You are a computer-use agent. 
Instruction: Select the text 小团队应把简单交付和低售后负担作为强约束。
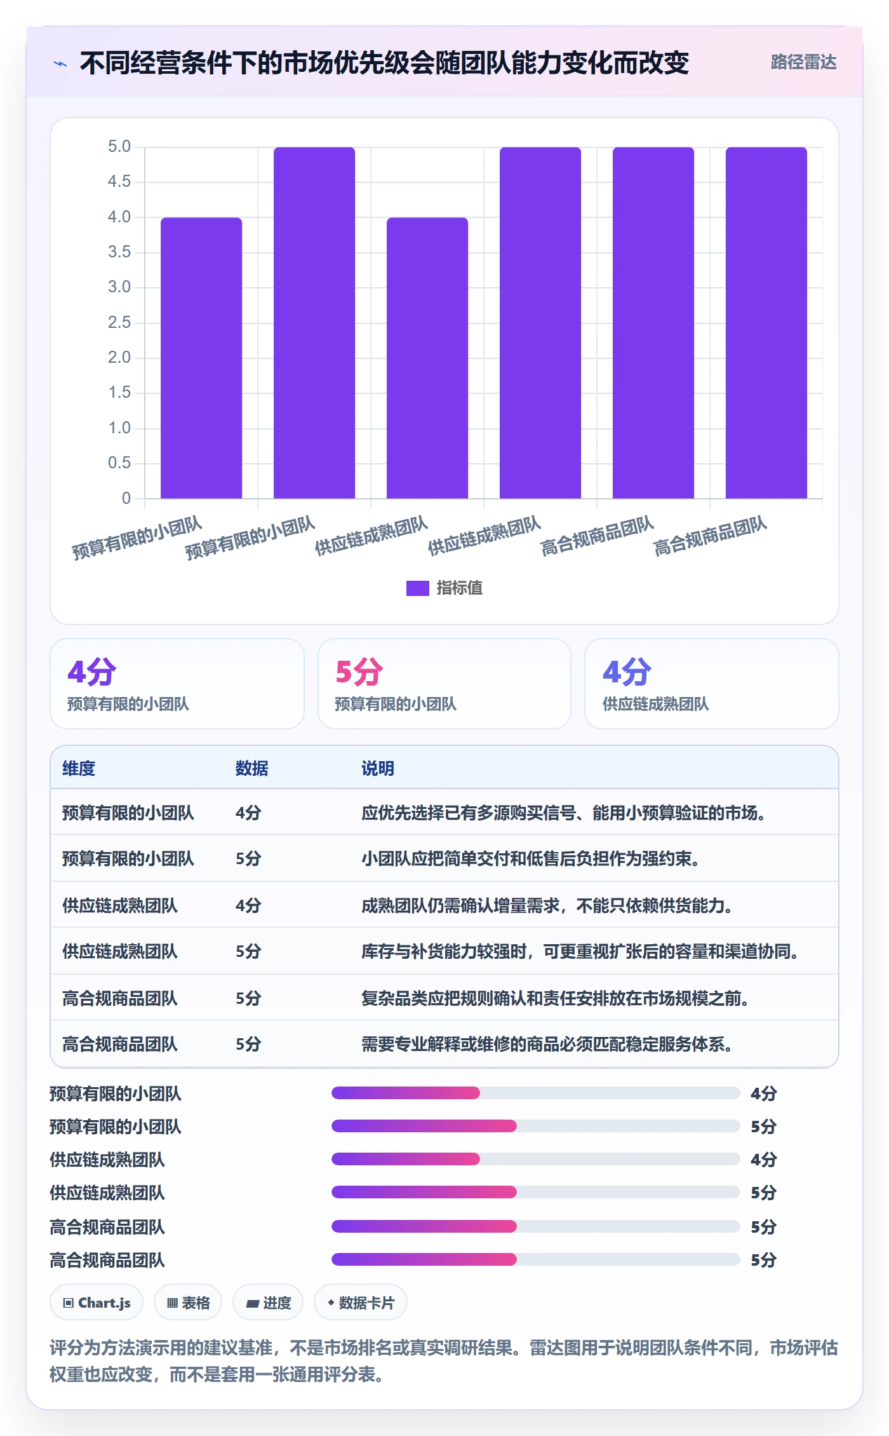point(531,858)
